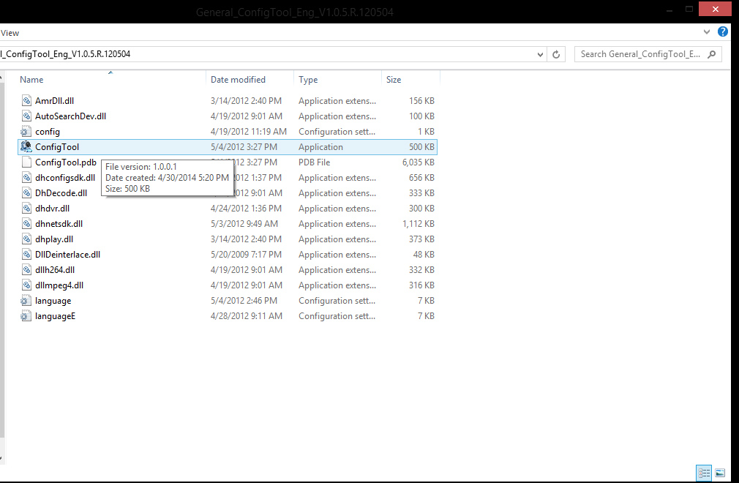The width and height of the screenshot is (739, 483).
Task: Switch to large thumbnails view icon
Action: [x=720, y=473]
